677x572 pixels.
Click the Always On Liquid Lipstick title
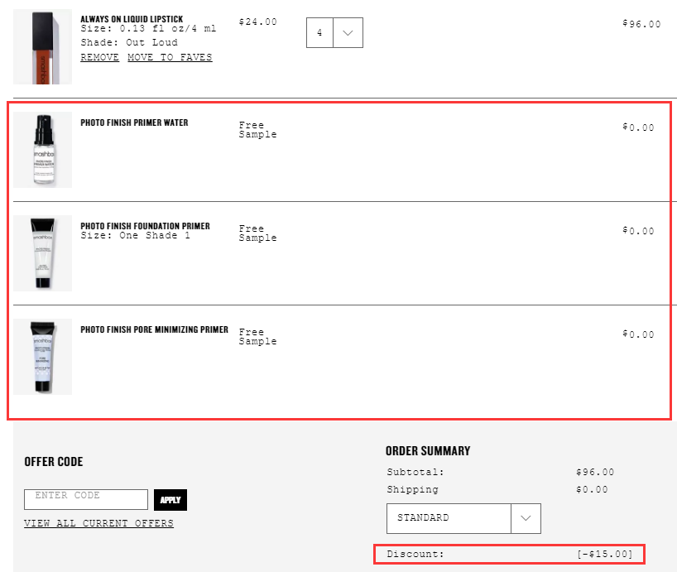point(132,19)
